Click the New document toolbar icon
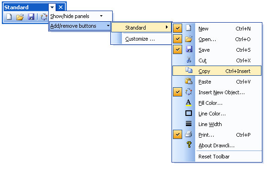Screen dimensions: 267x169 pyautogui.click(x=9, y=17)
